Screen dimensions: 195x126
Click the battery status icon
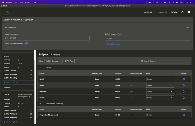tap(165, 2)
